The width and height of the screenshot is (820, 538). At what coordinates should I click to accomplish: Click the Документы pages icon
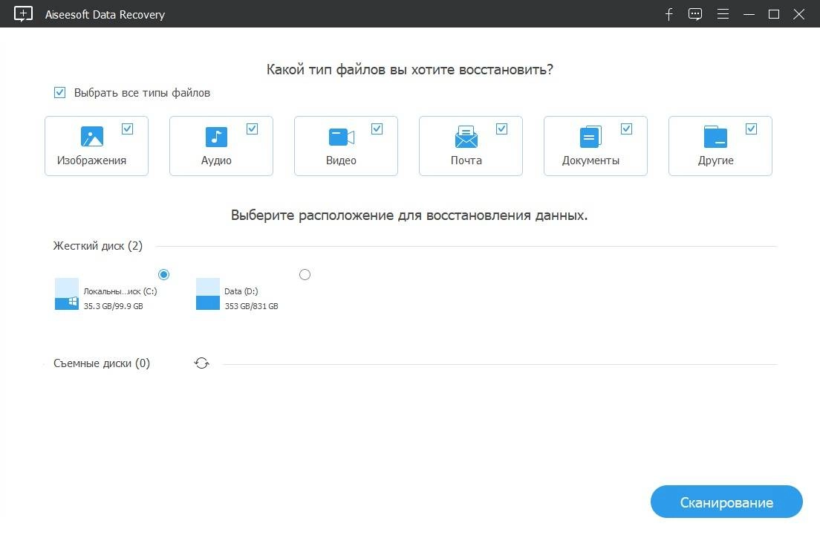pyautogui.click(x=590, y=137)
